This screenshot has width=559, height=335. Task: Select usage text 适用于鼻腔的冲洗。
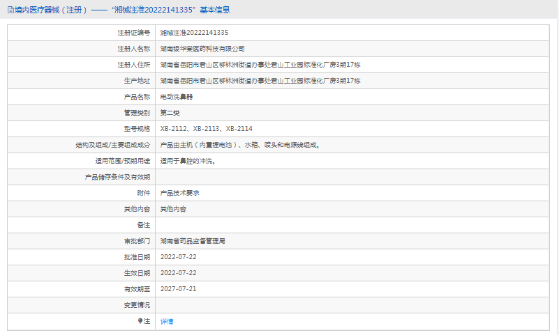188,161
